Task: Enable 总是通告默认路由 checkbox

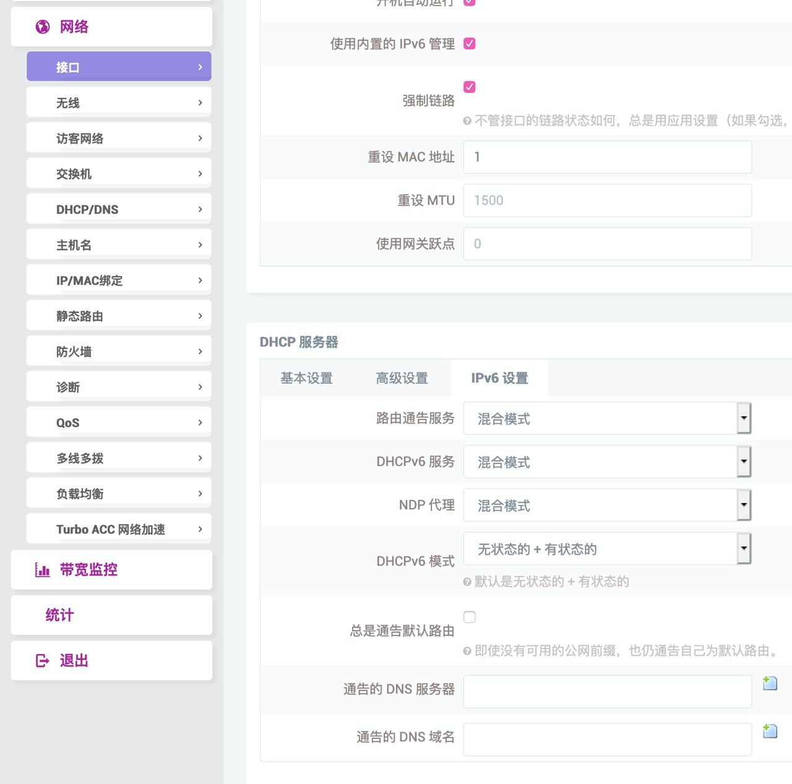Action: pyautogui.click(x=470, y=617)
